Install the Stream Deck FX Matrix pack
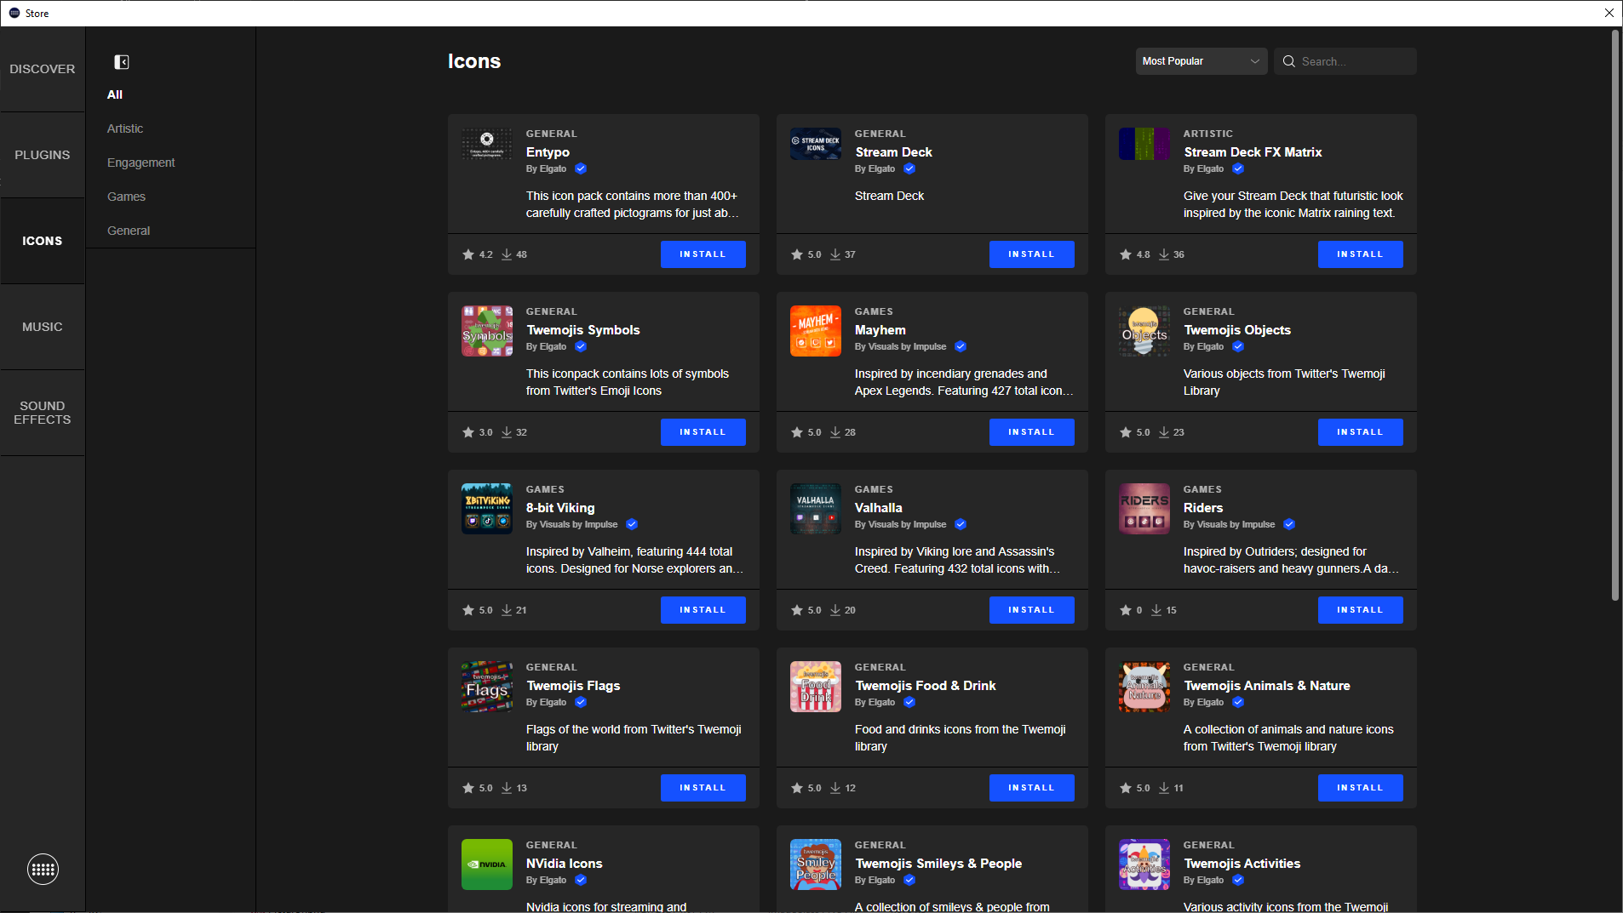This screenshot has width=1623, height=913. (x=1361, y=254)
